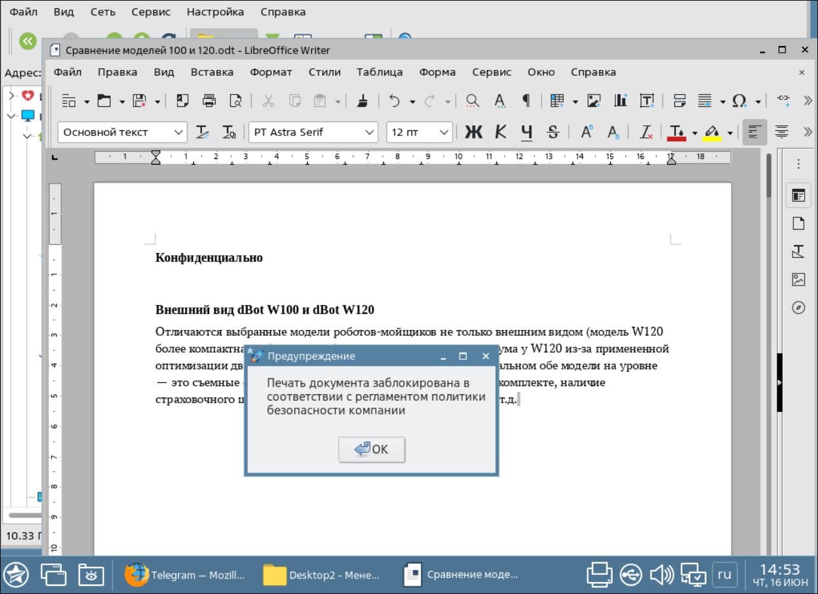
Task: Clear direct formatting icon
Action: coord(646,132)
